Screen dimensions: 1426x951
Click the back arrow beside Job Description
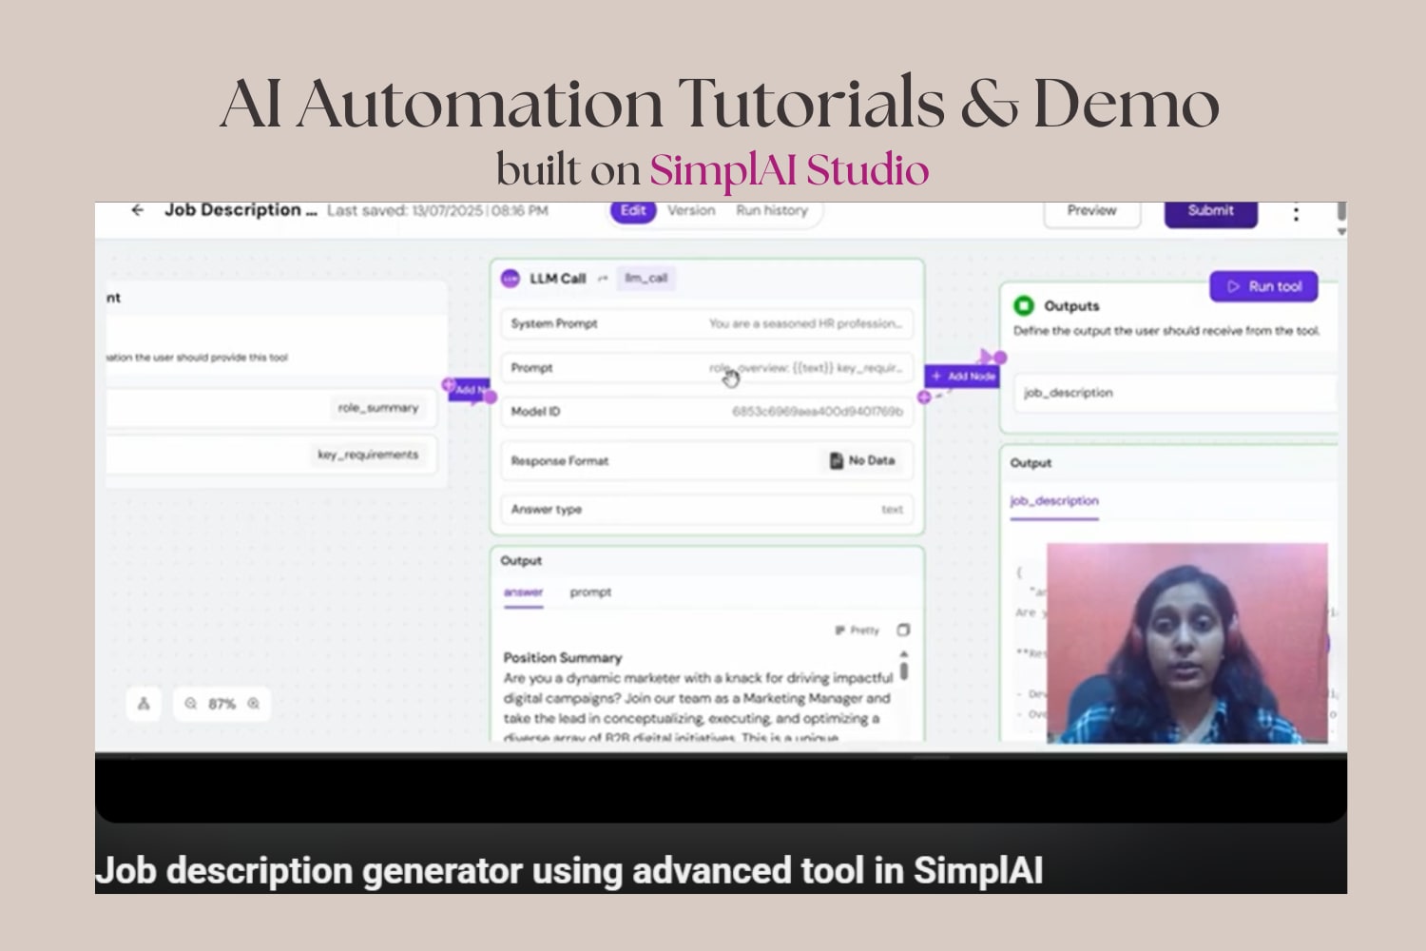point(138,210)
